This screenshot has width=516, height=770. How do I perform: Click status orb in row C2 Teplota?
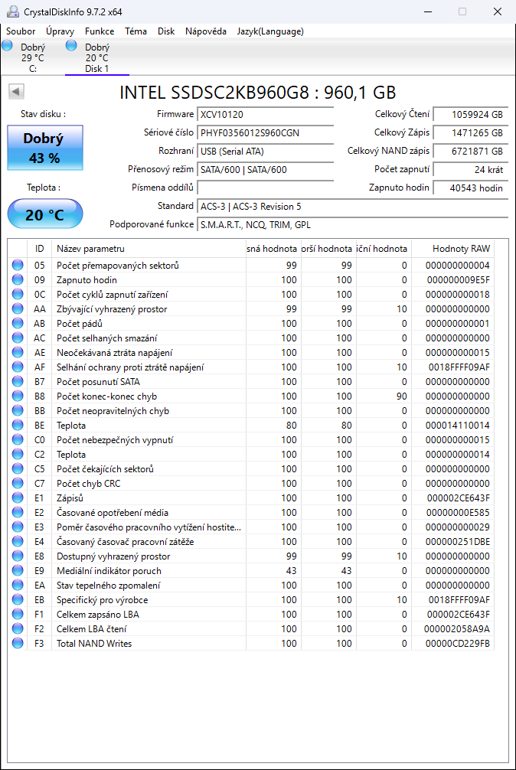(18, 454)
